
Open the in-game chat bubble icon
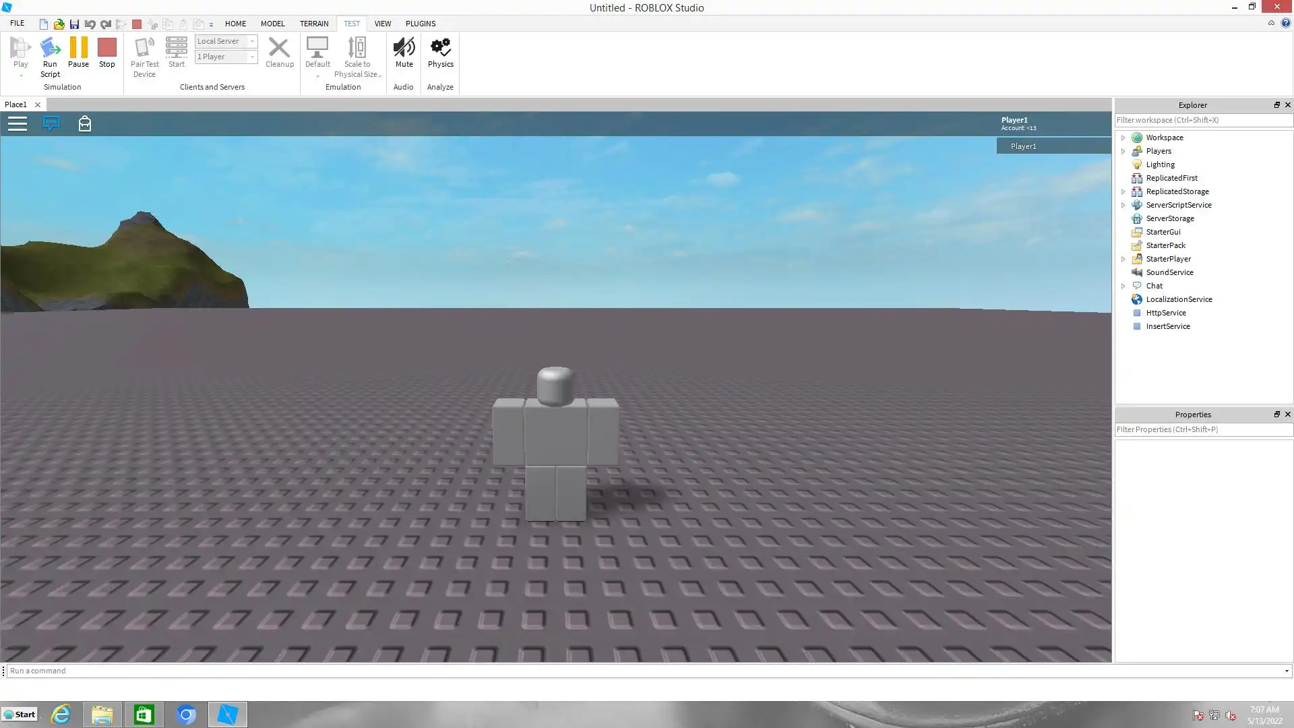click(51, 123)
